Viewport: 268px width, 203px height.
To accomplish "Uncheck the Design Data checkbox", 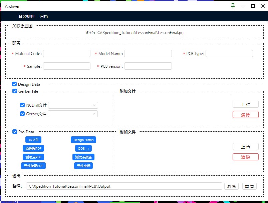I will point(14,84).
